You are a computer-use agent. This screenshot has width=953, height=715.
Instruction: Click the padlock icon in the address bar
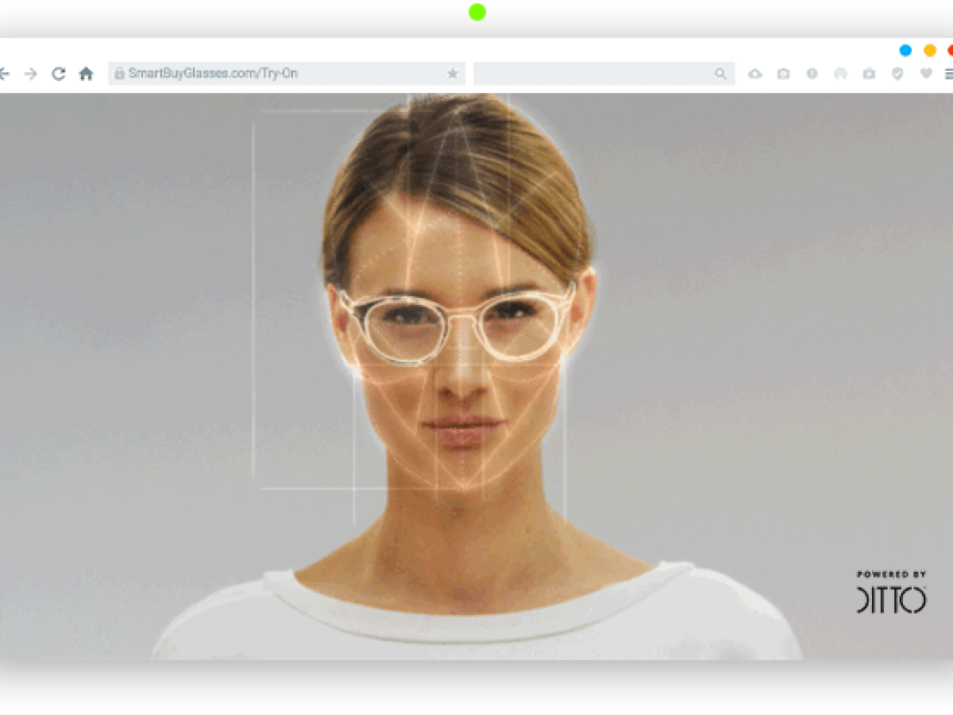[119, 73]
